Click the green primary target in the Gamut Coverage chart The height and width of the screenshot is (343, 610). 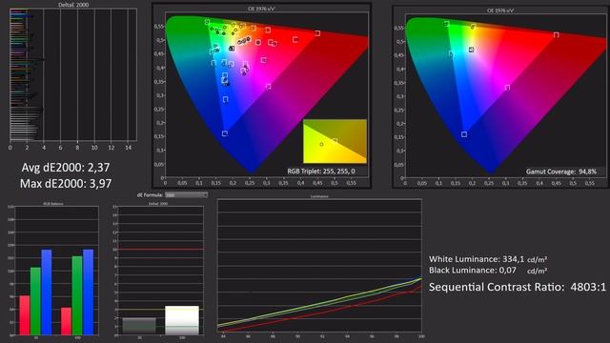[x=447, y=24]
